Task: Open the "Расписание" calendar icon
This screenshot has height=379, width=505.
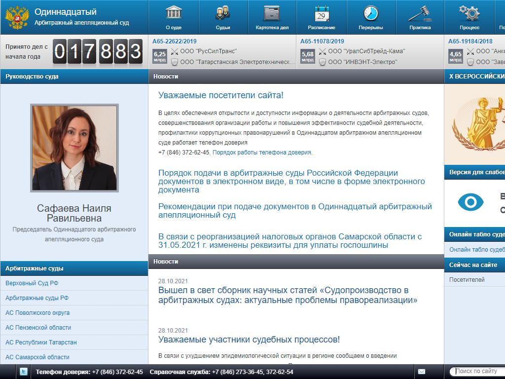Action: coord(322,13)
